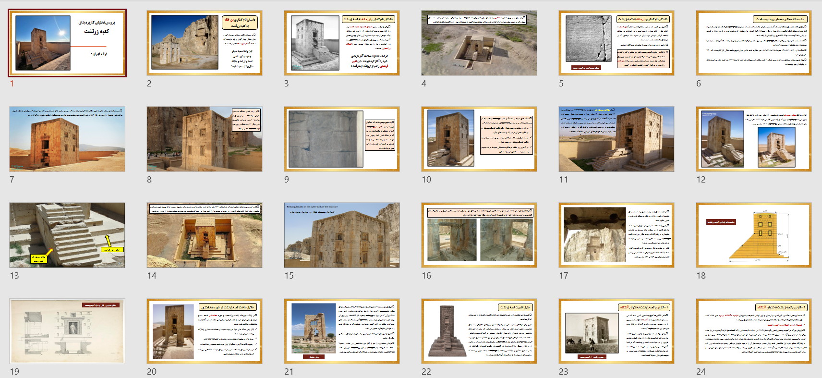Image resolution: width=822 pixels, height=378 pixels.
Task: Select slide 14 aerial view of excavated tower
Action: pos(205,235)
